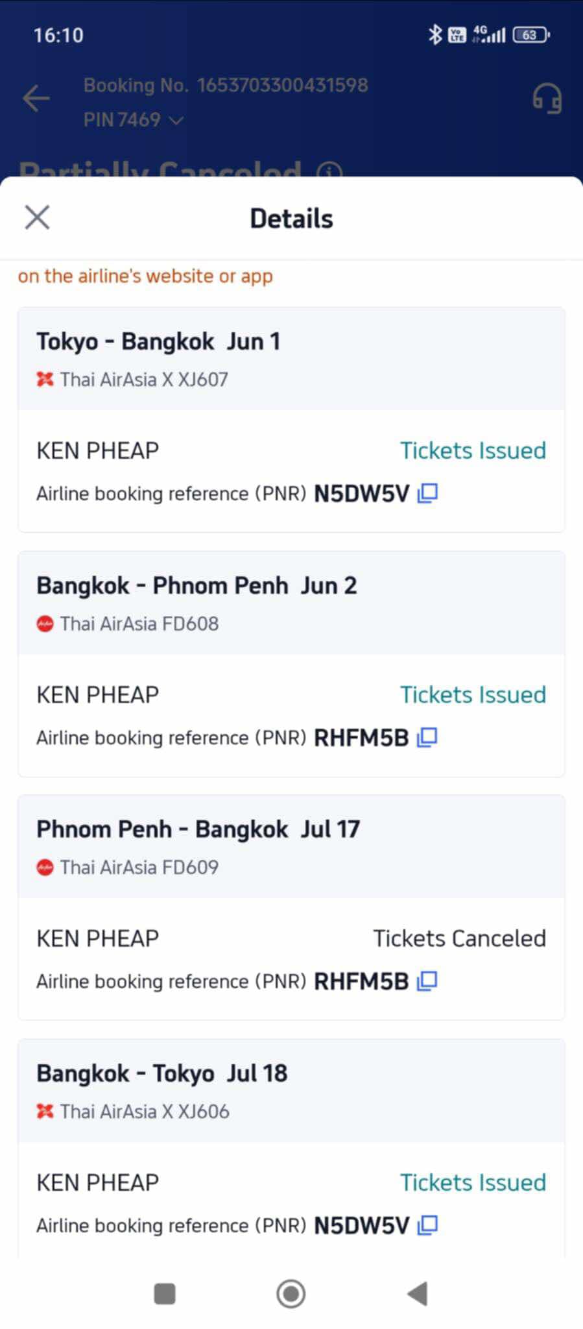Copy PNR for Phnom Penh - Bangkok Jul 17
The width and height of the screenshot is (583, 1329).
(427, 981)
